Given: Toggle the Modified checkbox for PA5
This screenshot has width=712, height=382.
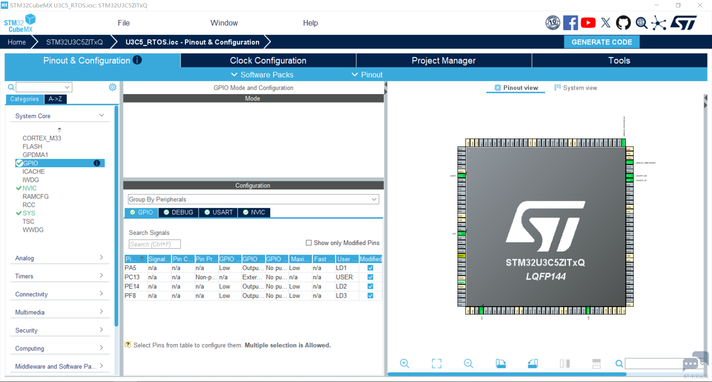Looking at the screenshot, I should (x=370, y=268).
